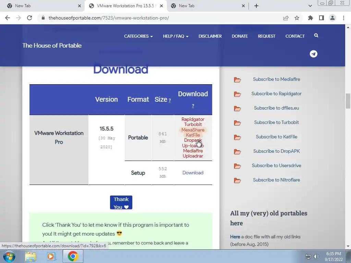The image size is (351, 263).
Task: Open the REQUEST menu item
Action: (266, 36)
